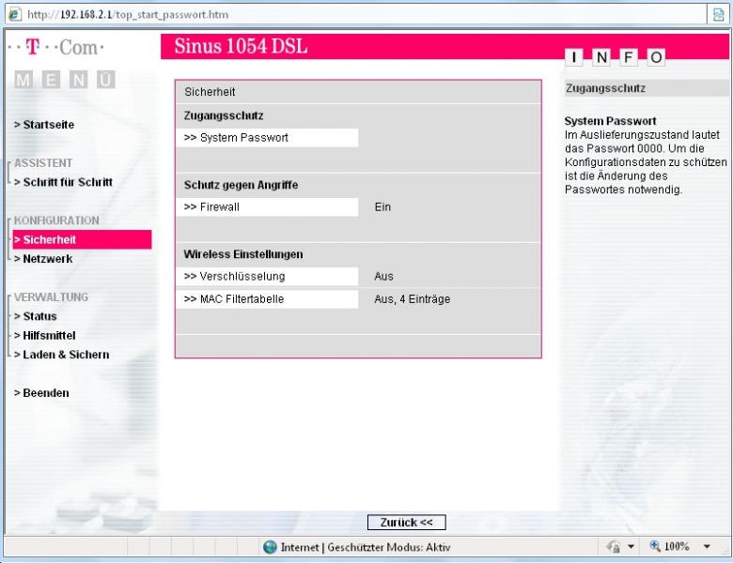This screenshot has width=733, height=563.
Task: Click the Firewall status value Ein
Action: [382, 206]
